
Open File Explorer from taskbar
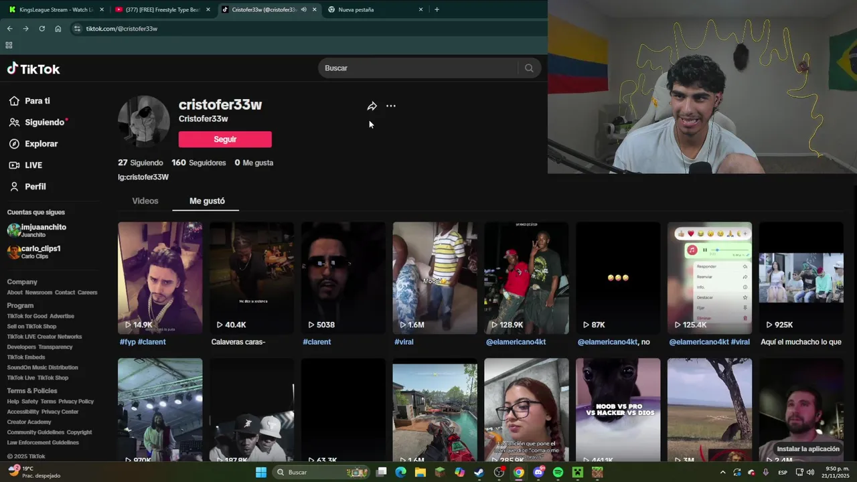[x=420, y=472]
